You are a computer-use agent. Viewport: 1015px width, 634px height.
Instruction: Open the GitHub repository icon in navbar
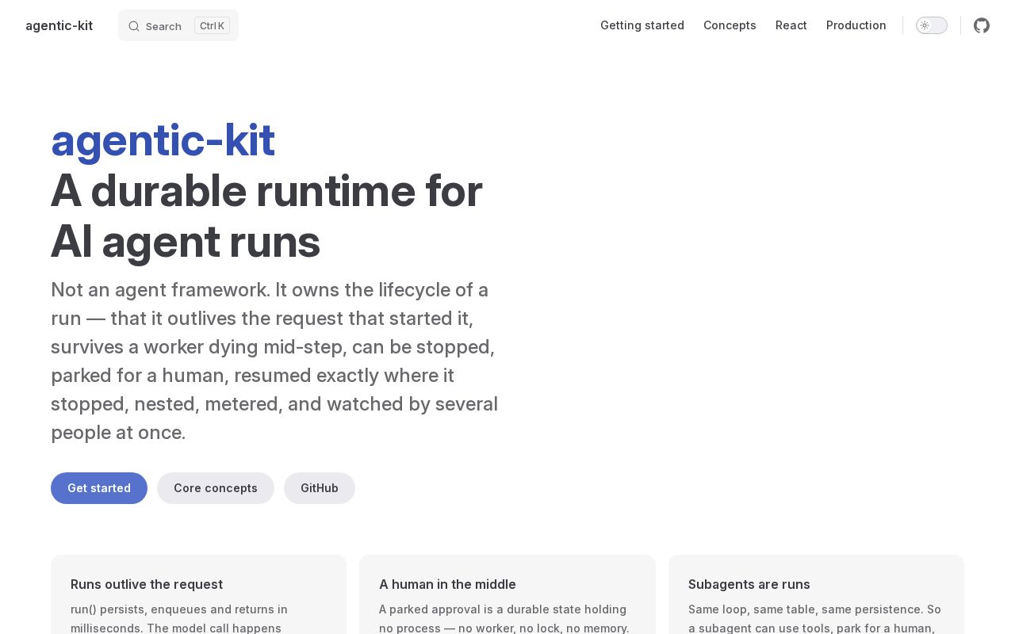click(982, 25)
